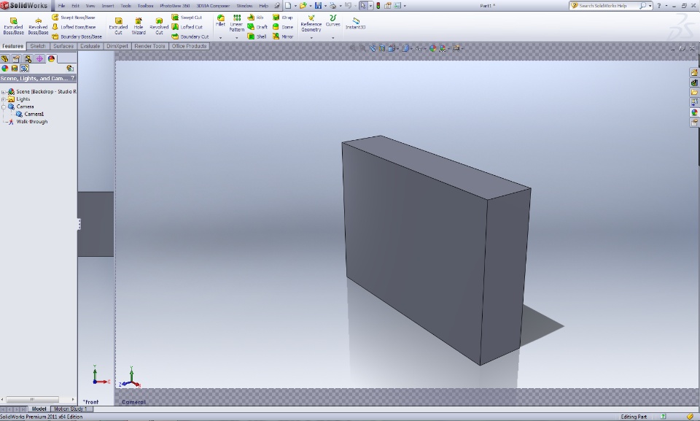700x421 pixels.
Task: Select the Shell feature tool
Action: pyautogui.click(x=257, y=36)
